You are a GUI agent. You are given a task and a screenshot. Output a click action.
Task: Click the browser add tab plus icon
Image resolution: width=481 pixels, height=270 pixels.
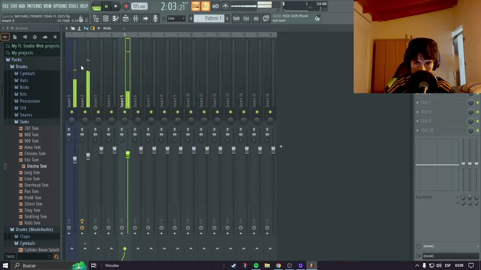(5, 37)
